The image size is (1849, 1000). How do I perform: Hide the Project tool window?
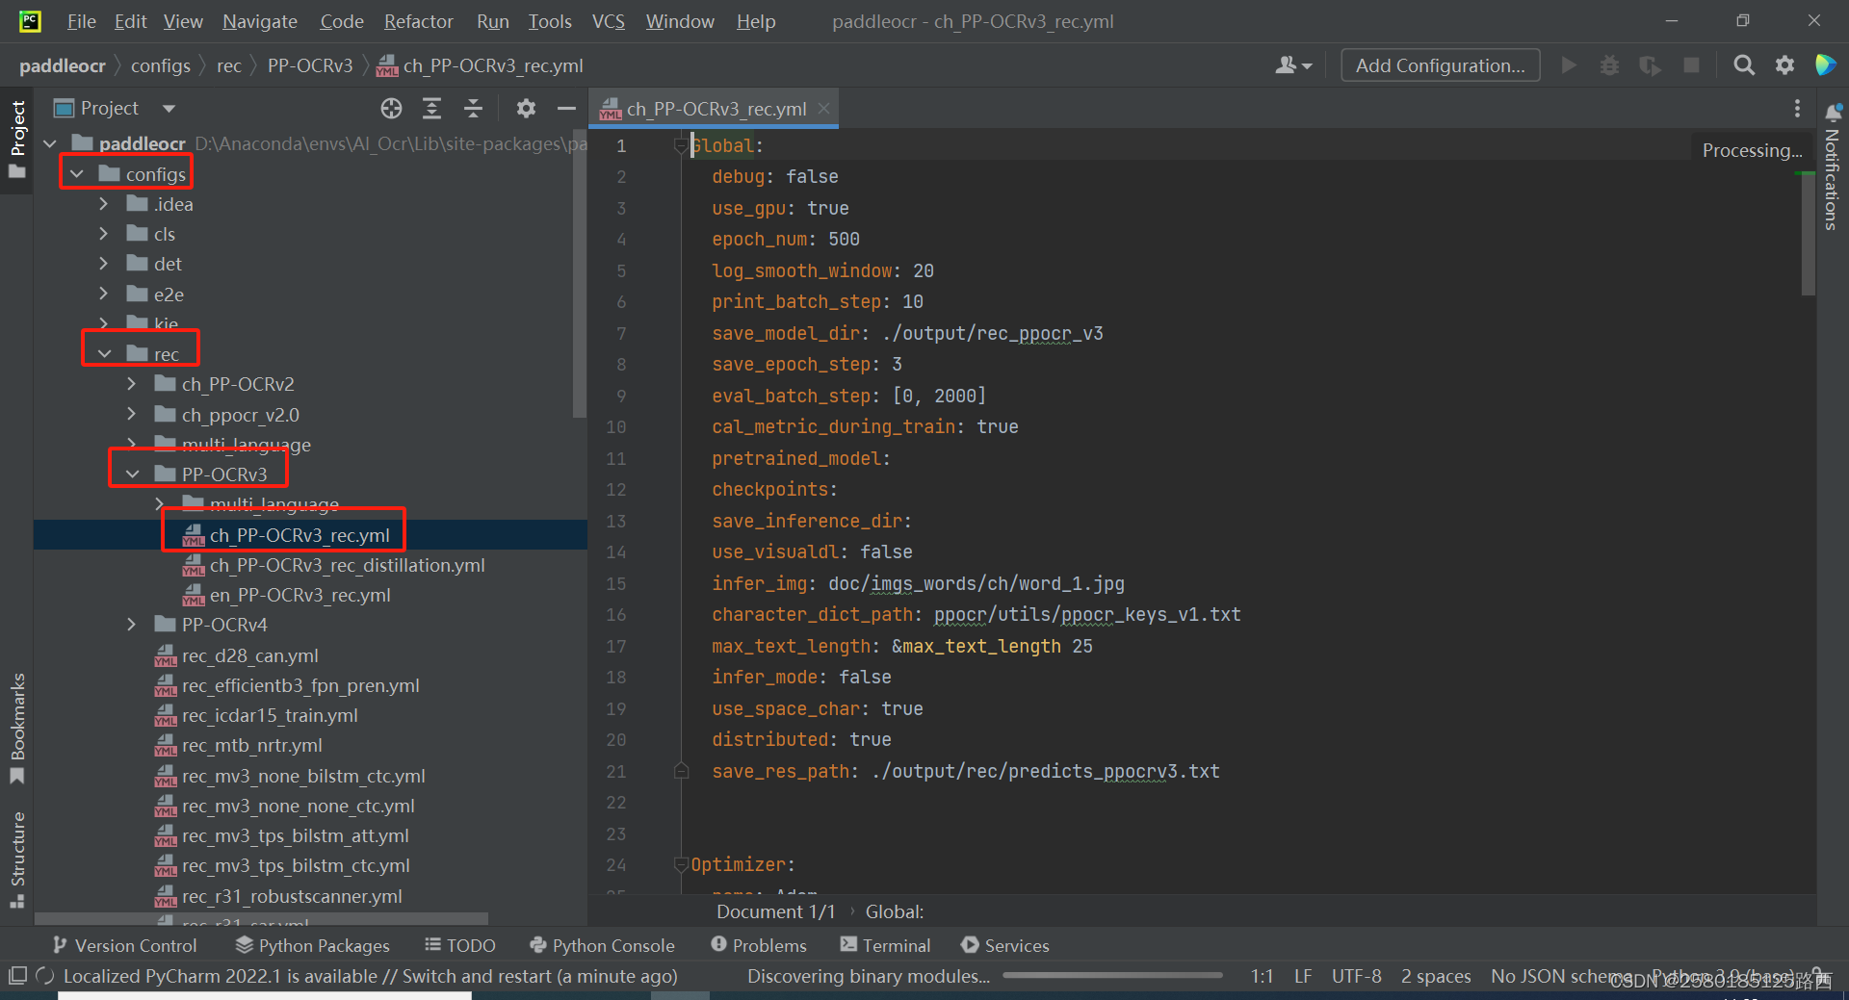click(566, 109)
